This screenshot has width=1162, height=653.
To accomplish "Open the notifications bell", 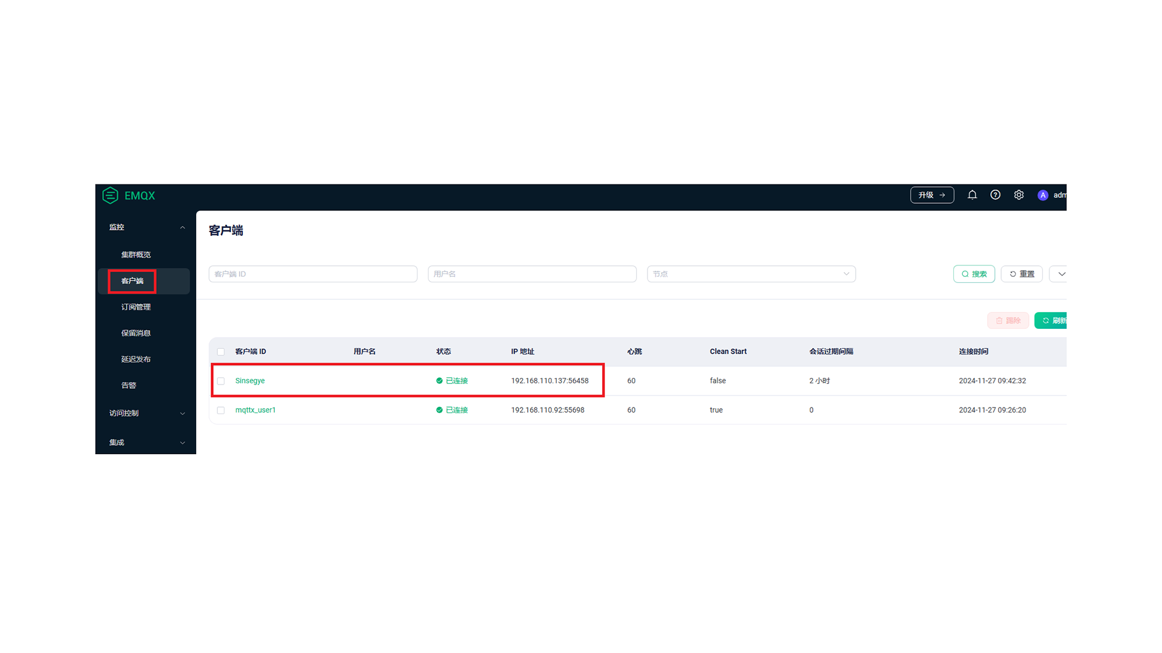I will click(x=972, y=195).
